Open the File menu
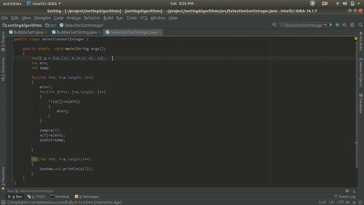Screen dimensions: 364x205 (x=5, y=18)
